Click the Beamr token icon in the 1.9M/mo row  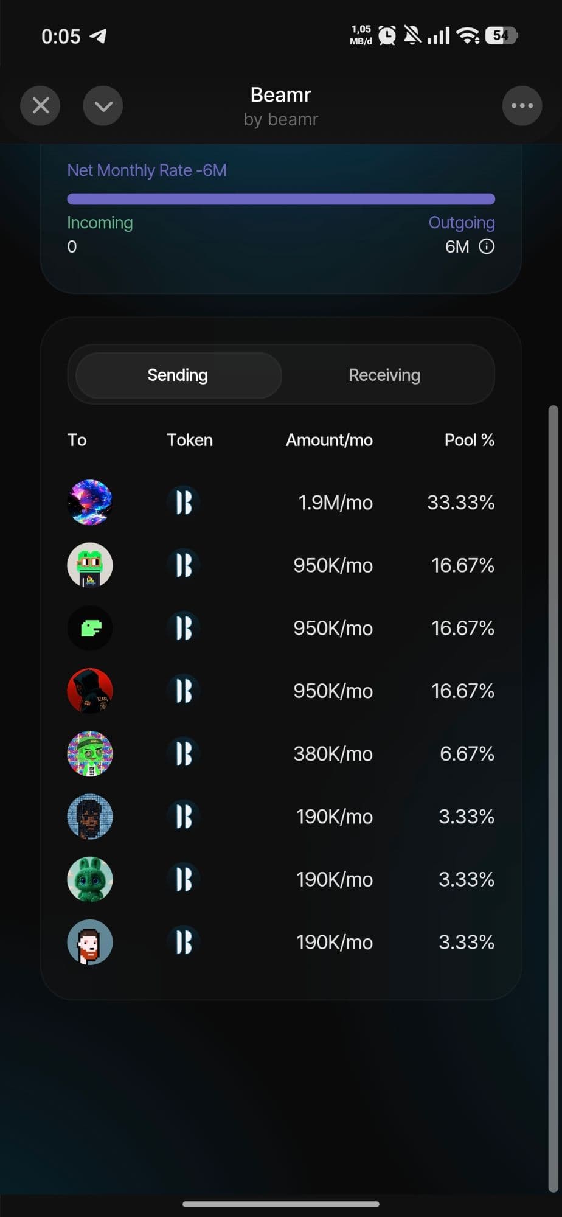click(x=184, y=503)
